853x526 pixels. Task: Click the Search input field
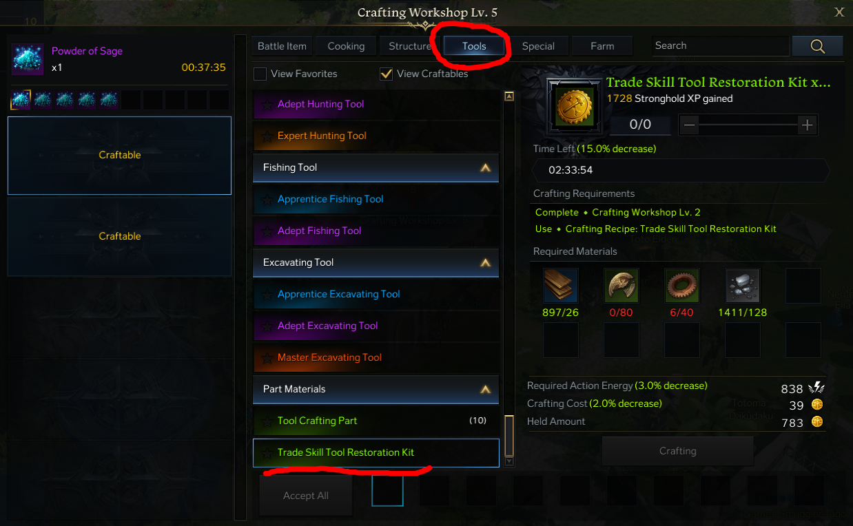pos(720,46)
